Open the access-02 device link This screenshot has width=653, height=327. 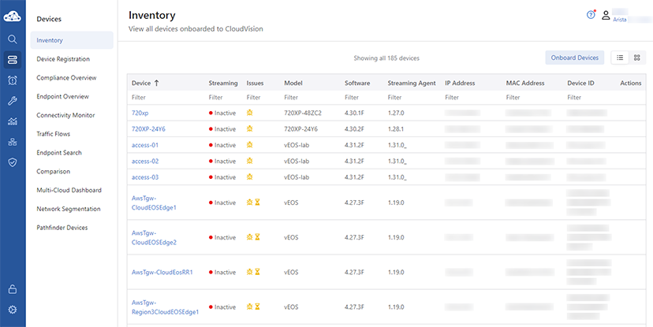tap(145, 161)
